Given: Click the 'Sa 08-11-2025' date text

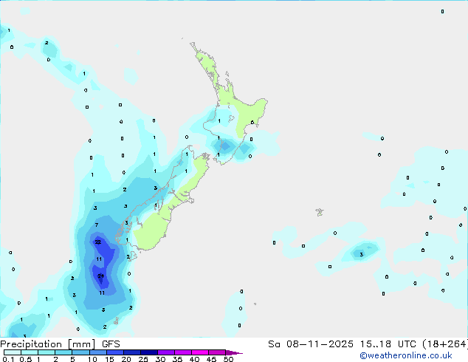Looking at the screenshot, I should coord(311,344).
